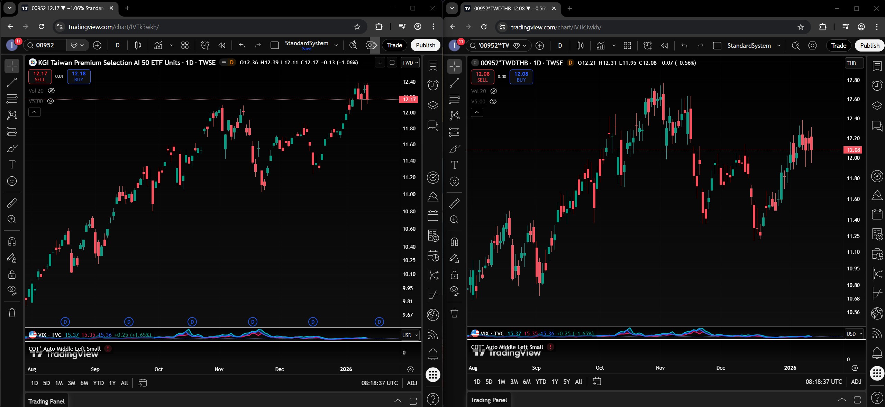Image resolution: width=885 pixels, height=407 pixels.
Task: Click the 12.18 BUY price button in the left chart
Action: [x=79, y=76]
